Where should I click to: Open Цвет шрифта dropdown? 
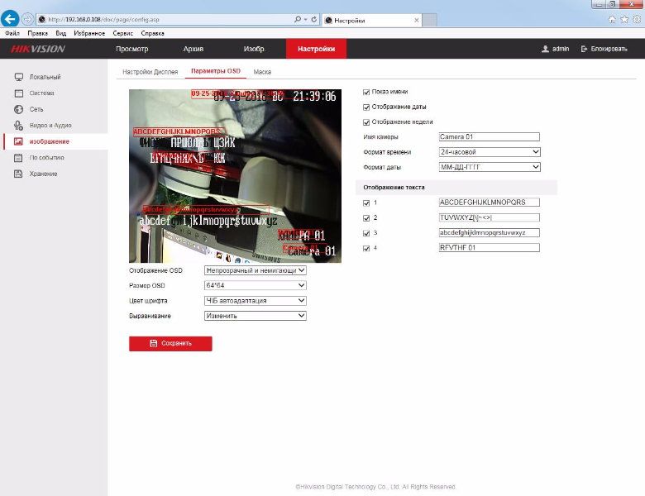click(x=255, y=301)
